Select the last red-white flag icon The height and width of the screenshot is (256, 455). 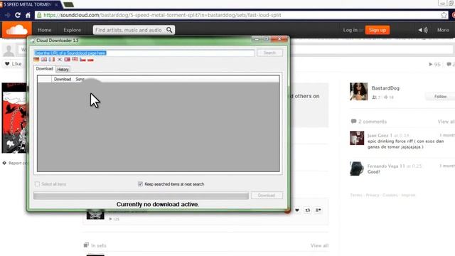pos(90,60)
